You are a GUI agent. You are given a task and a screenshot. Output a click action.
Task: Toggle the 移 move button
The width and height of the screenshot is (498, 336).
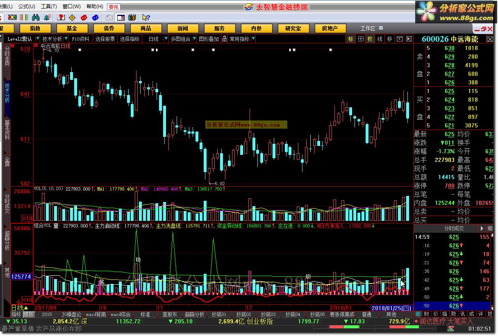tap(389, 39)
